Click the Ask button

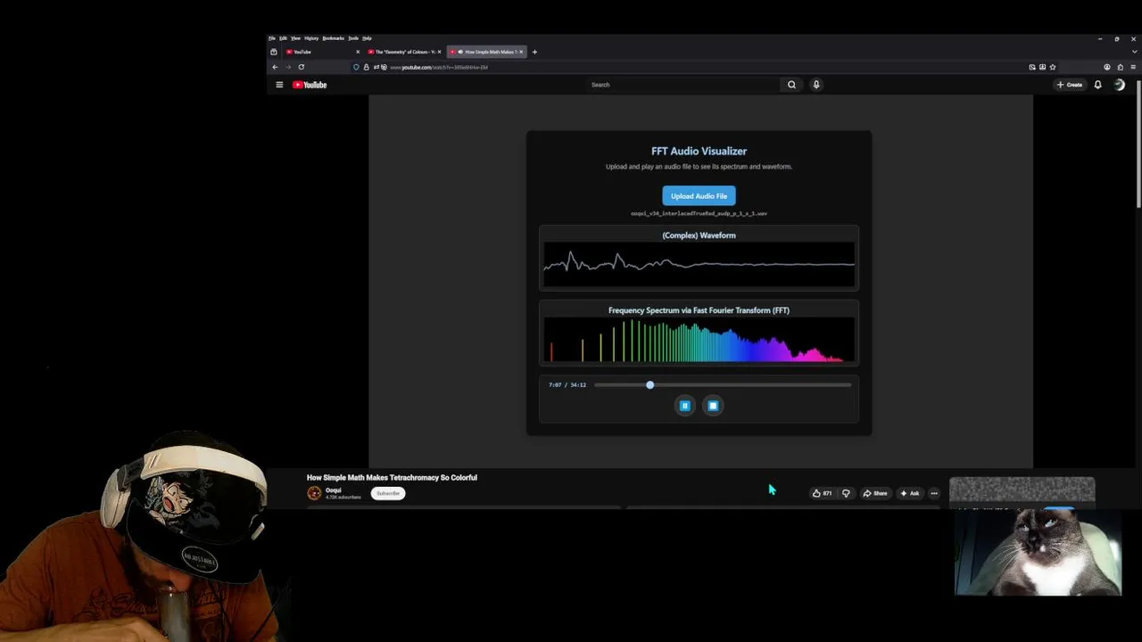pyautogui.click(x=910, y=493)
